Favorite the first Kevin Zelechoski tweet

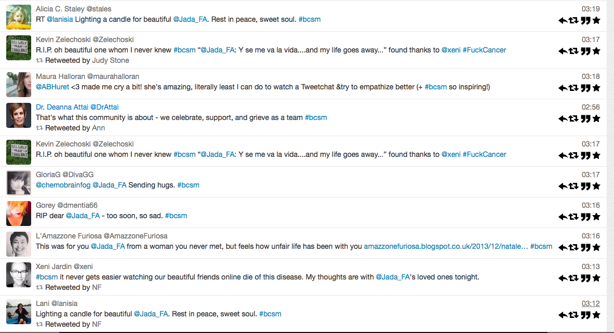(x=596, y=51)
